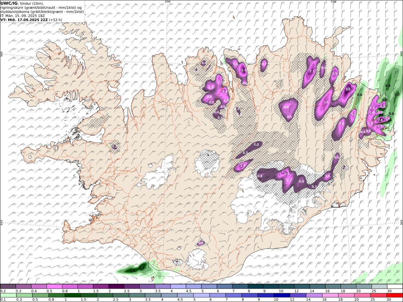This screenshot has width=403, height=302.
Task: Click the grey-purple 0.2–0.3 snowfall legend swatch
Action: (x=8, y=287)
